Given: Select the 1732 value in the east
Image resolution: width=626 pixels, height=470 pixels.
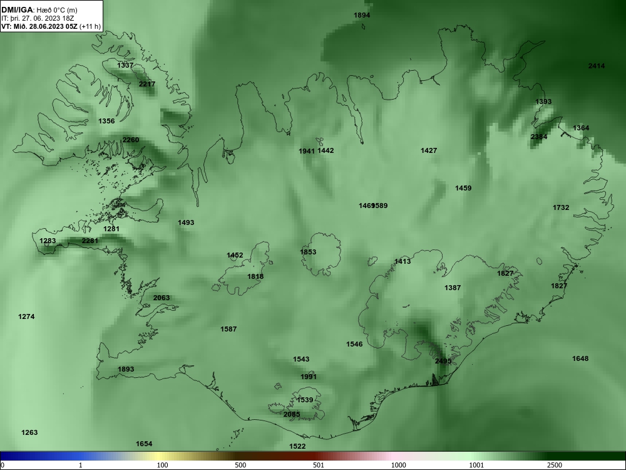Looking at the screenshot, I should pos(561,207).
